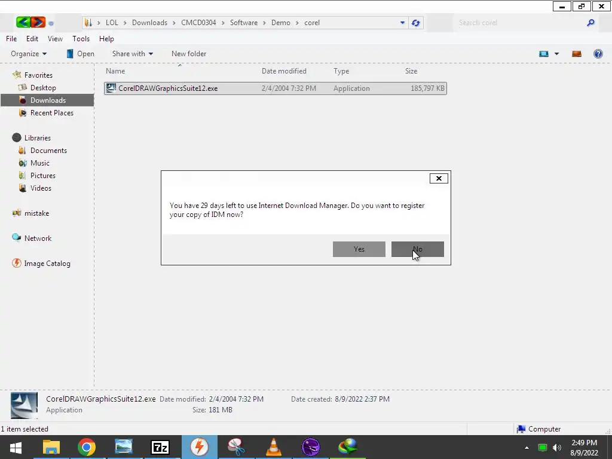Focus the Search corel input field
The width and height of the screenshot is (612, 459).
[519, 23]
